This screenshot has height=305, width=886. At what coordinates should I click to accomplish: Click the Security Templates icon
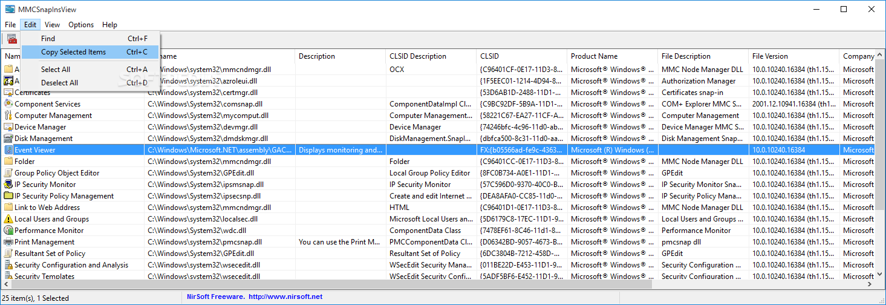coord(8,277)
